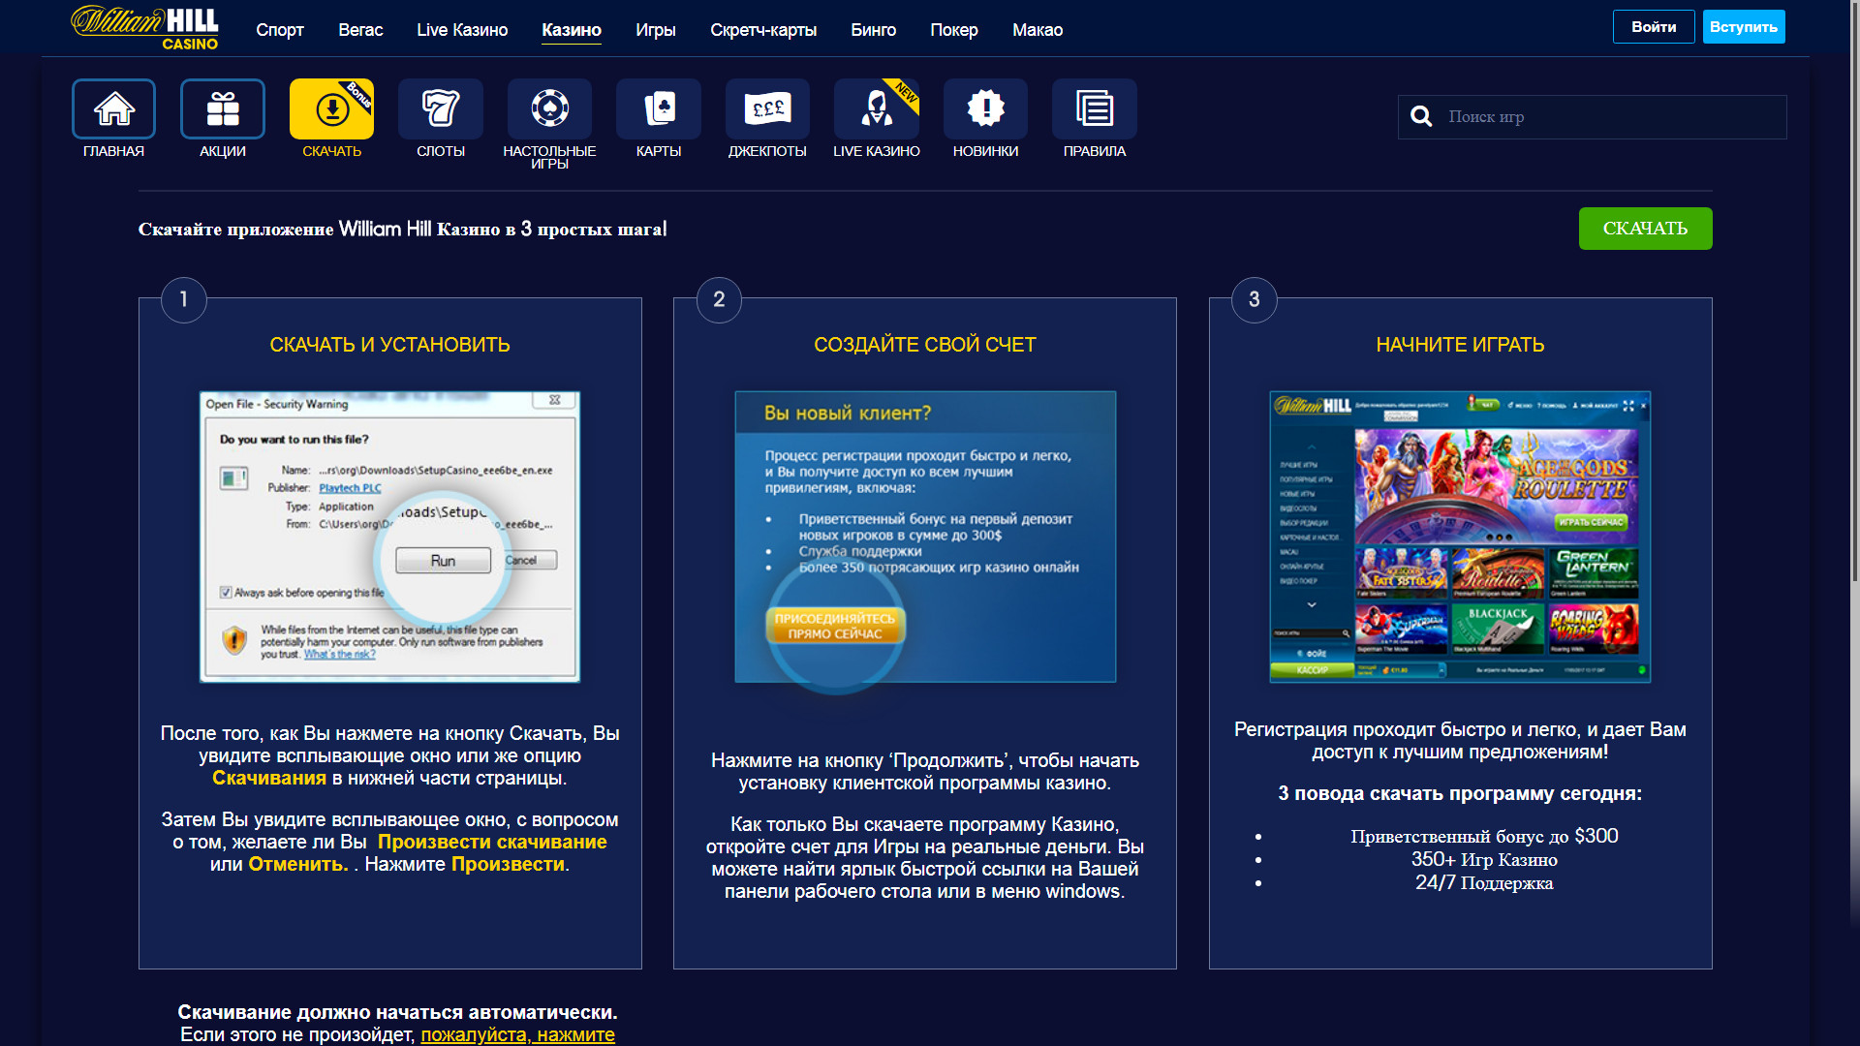
Task: Select the Скачать download icon
Action: tap(331, 108)
